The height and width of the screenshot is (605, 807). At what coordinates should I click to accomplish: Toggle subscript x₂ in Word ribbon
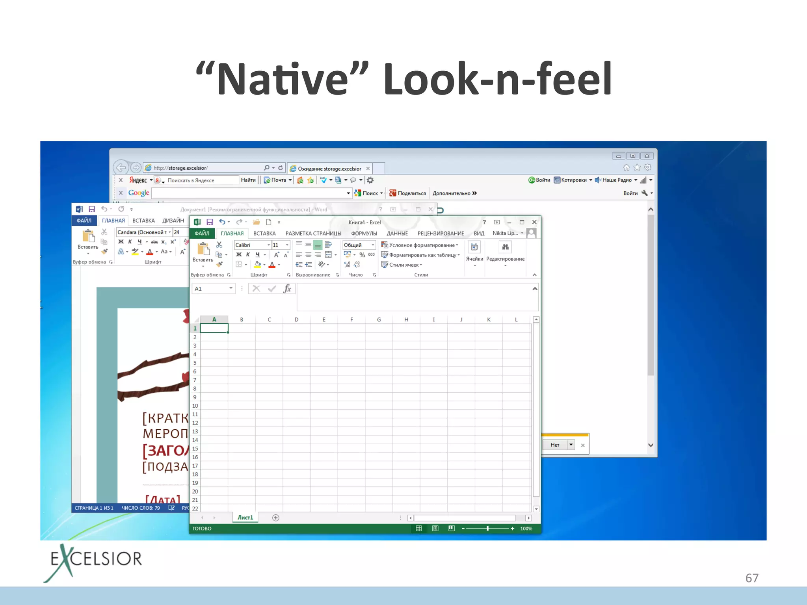164,242
